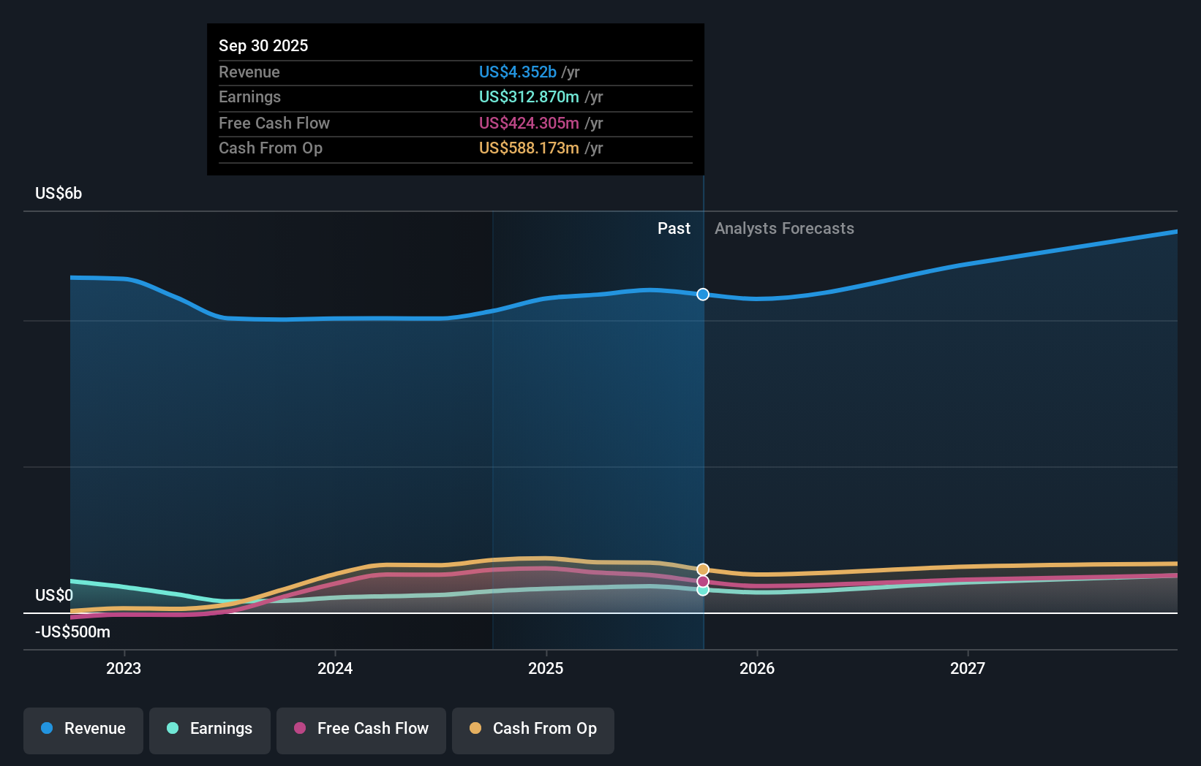
Task: Click the orange Cash From Op dot
Action: tap(476, 729)
